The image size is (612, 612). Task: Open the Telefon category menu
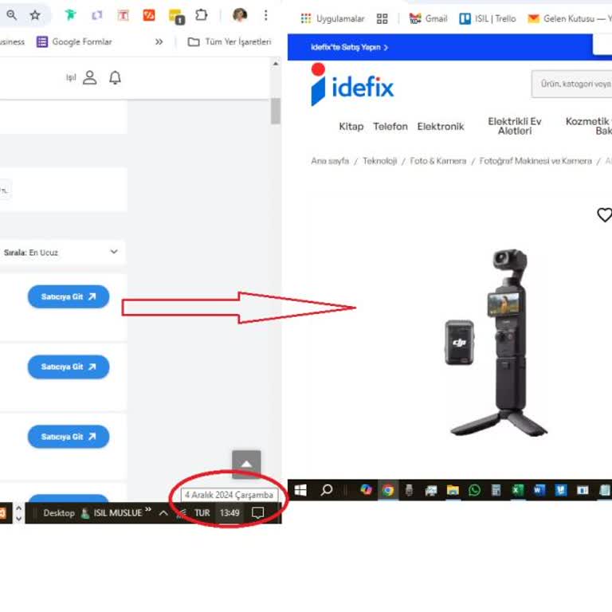point(390,127)
